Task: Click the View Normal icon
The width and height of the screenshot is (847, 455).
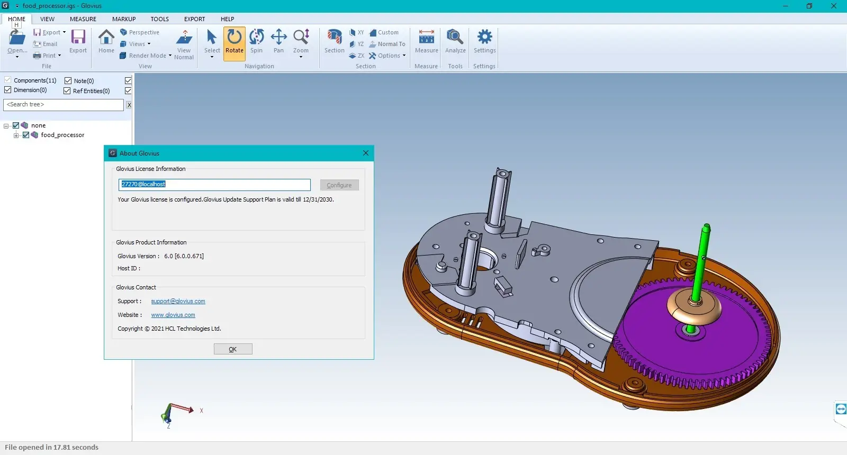Action: pyautogui.click(x=184, y=38)
